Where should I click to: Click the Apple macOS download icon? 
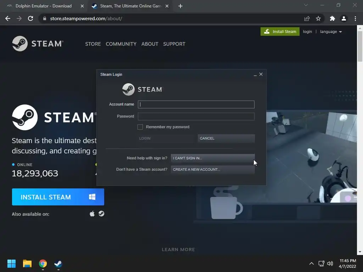pyautogui.click(x=92, y=214)
